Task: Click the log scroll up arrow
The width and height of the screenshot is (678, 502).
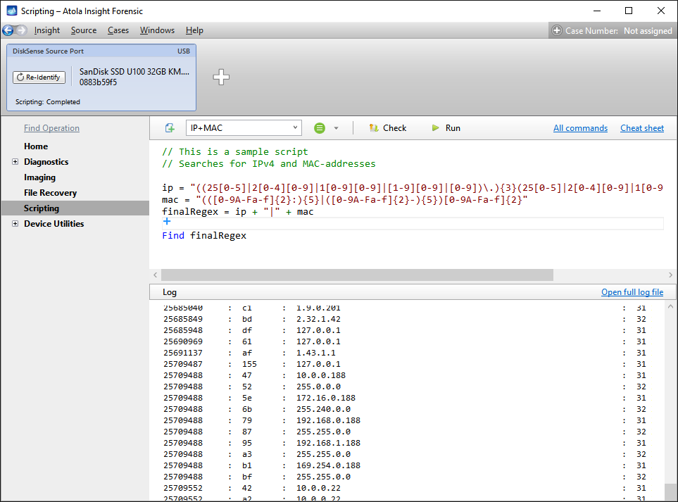Action: click(x=670, y=306)
